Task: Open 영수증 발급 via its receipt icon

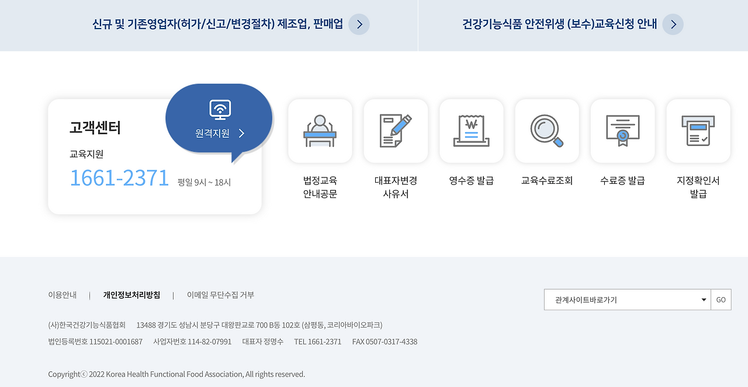Action: 471,131
